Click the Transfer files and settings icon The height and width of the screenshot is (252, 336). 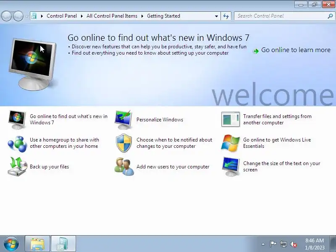230,119
